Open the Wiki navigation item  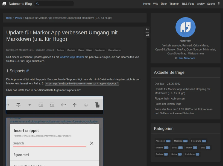point(155,4)
